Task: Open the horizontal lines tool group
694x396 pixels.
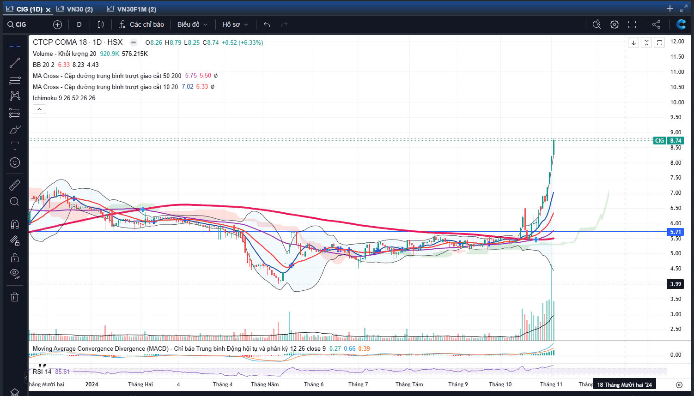Action: tap(15, 79)
